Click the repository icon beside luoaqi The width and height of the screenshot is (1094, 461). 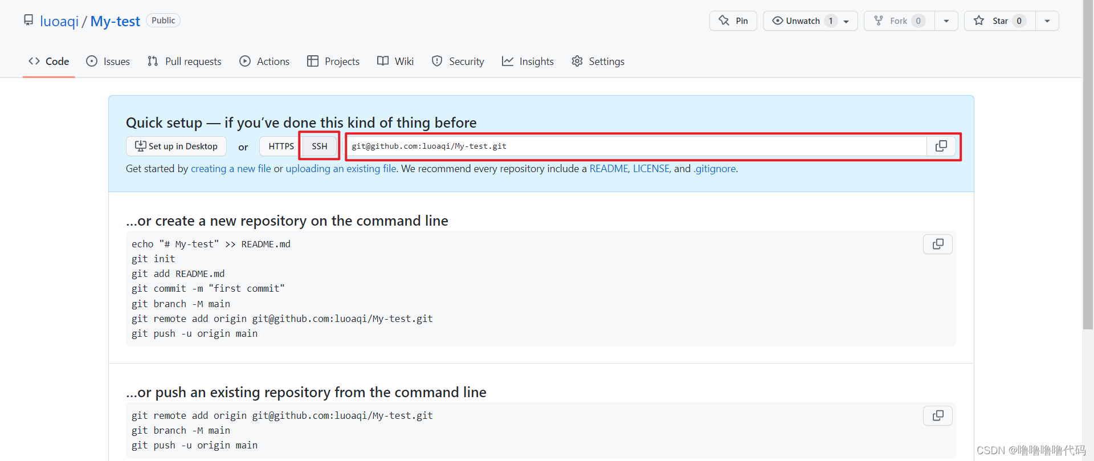pyautogui.click(x=28, y=21)
